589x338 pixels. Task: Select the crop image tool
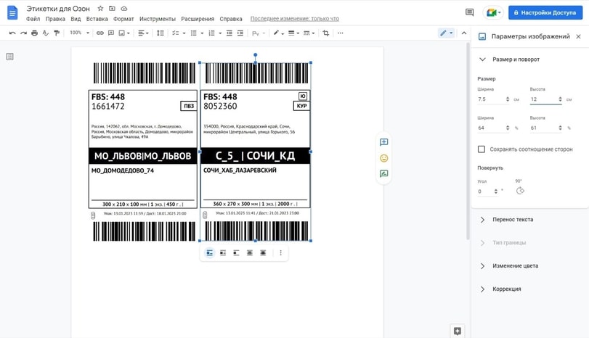(325, 33)
